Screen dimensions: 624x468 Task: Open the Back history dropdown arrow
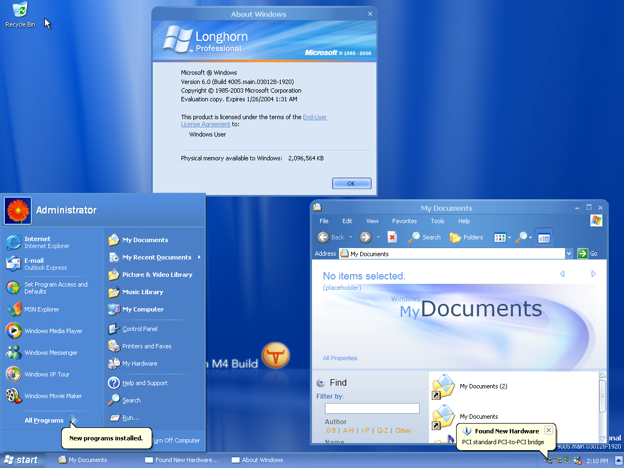pos(350,237)
